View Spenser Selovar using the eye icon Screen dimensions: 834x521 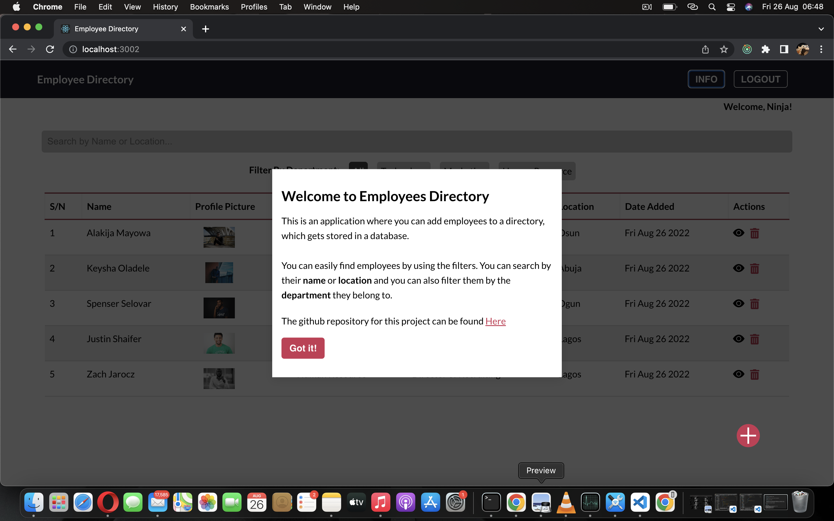[x=738, y=303]
